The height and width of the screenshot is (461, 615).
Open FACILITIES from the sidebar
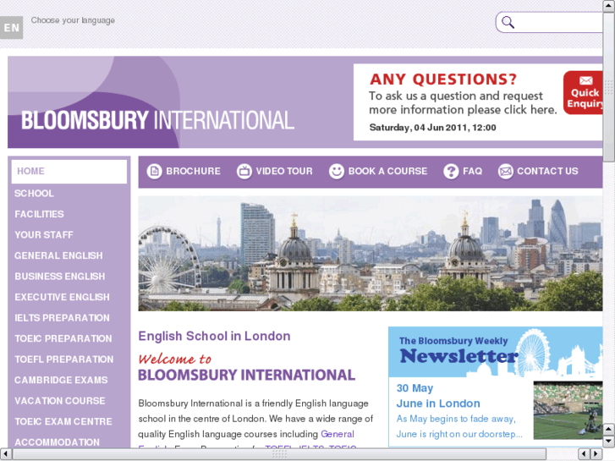[x=39, y=214]
